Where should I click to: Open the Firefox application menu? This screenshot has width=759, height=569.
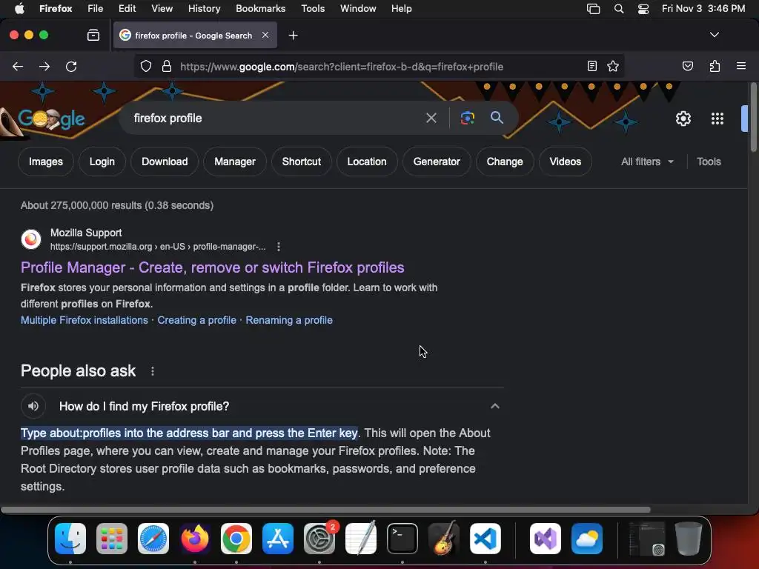(x=741, y=66)
